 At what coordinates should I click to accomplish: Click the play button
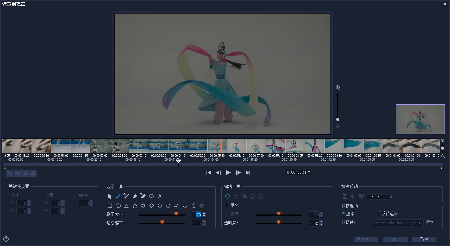point(228,173)
